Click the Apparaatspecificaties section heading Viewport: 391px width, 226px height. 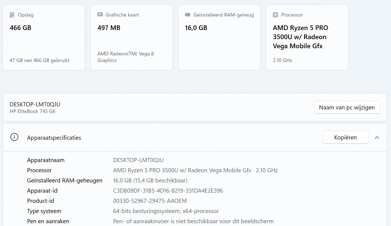click(x=54, y=138)
